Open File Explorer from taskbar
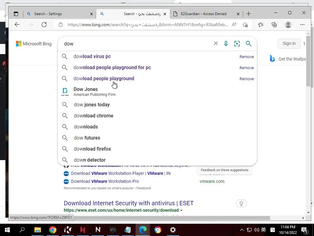314x236 pixels. coord(37,230)
